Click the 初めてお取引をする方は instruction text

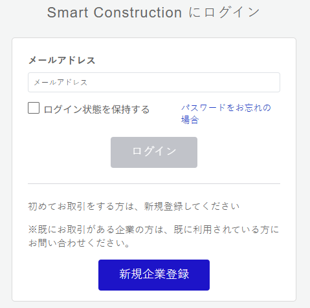[x=134, y=207]
